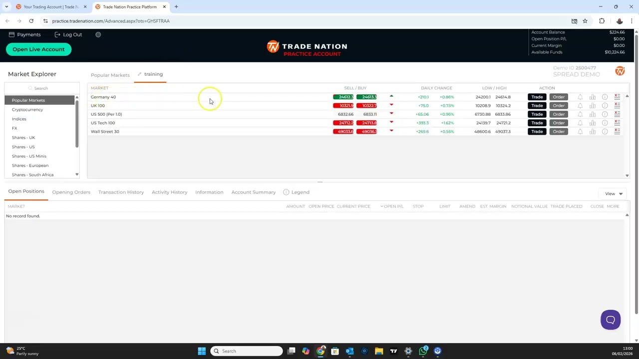Select Shares - UK category
Screen dimensions: 639x359
click(23, 138)
